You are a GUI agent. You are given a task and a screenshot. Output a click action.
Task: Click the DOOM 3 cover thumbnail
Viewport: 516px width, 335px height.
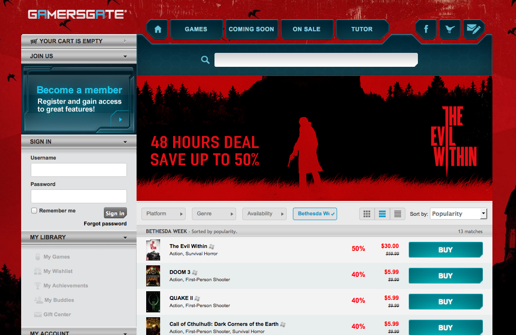[153, 276]
